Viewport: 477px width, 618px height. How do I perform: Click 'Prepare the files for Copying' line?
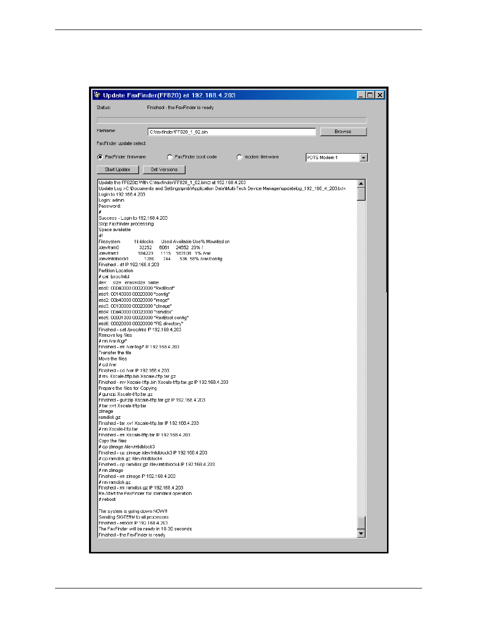(x=127, y=388)
